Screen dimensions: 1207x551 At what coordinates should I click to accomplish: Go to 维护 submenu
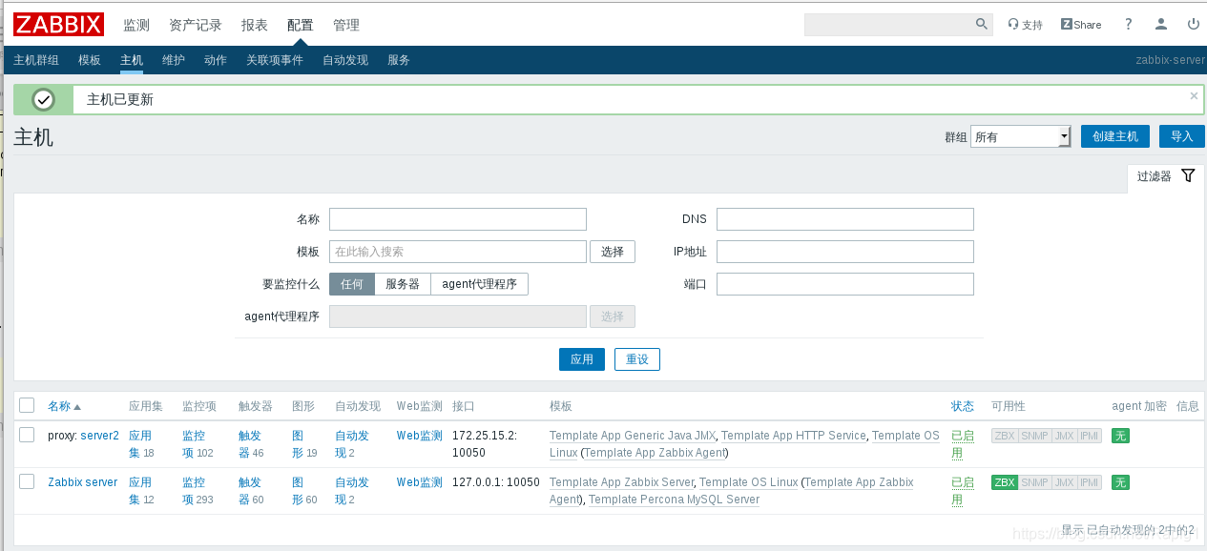click(174, 60)
